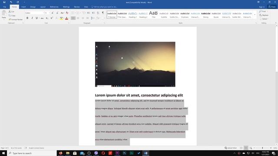The width and height of the screenshot is (278, 156).
Task: Open the Select dropdown in Editing group
Action: [264, 19]
